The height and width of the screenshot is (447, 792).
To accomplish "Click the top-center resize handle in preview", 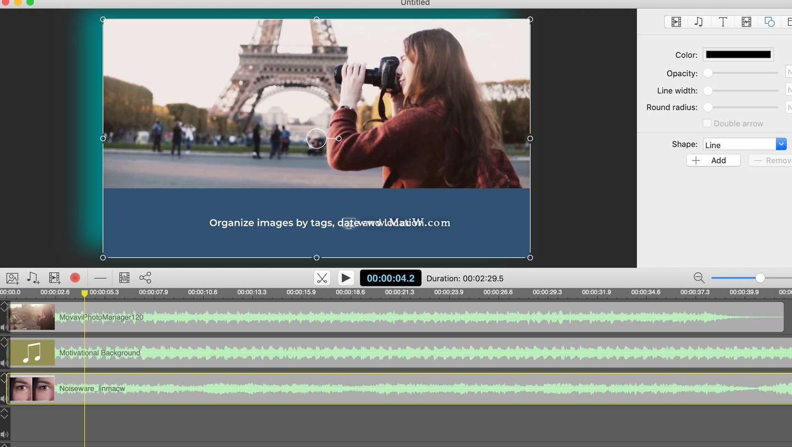I will 316,19.
